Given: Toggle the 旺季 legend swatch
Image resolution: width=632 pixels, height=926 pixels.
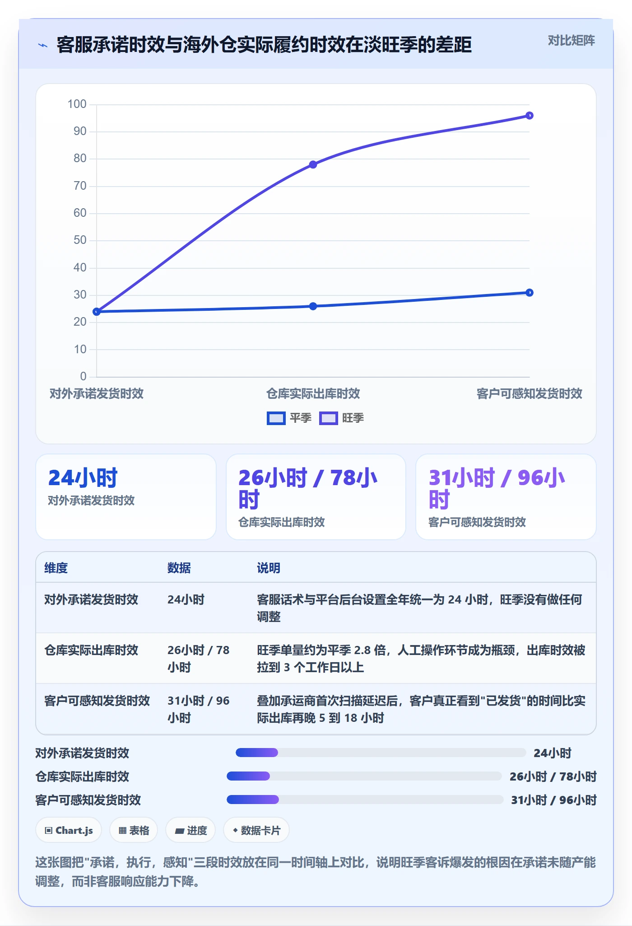Looking at the screenshot, I should 328,418.
